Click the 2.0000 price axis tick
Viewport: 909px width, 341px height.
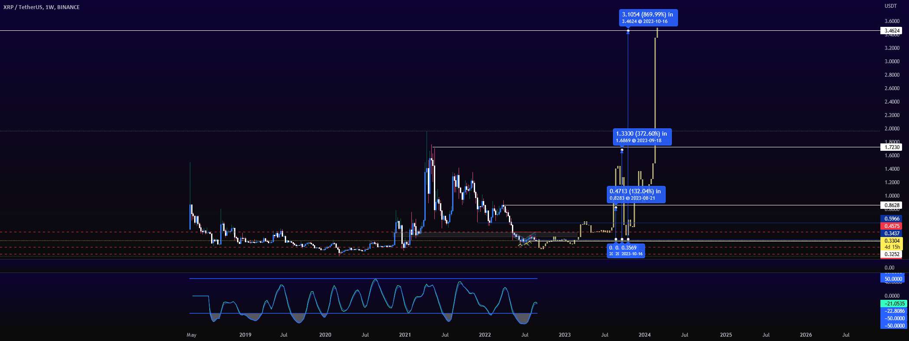pos(891,129)
